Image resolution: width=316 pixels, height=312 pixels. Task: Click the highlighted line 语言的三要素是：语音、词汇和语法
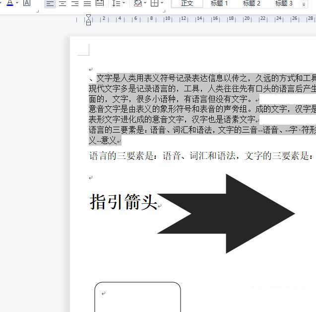pyautogui.click(x=202, y=130)
